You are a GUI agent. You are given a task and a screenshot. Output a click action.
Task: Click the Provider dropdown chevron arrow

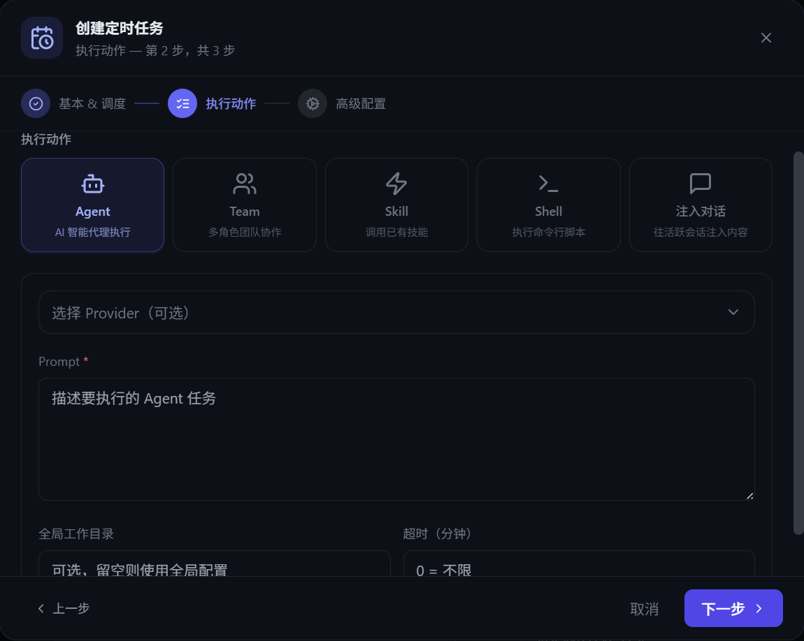[733, 312]
